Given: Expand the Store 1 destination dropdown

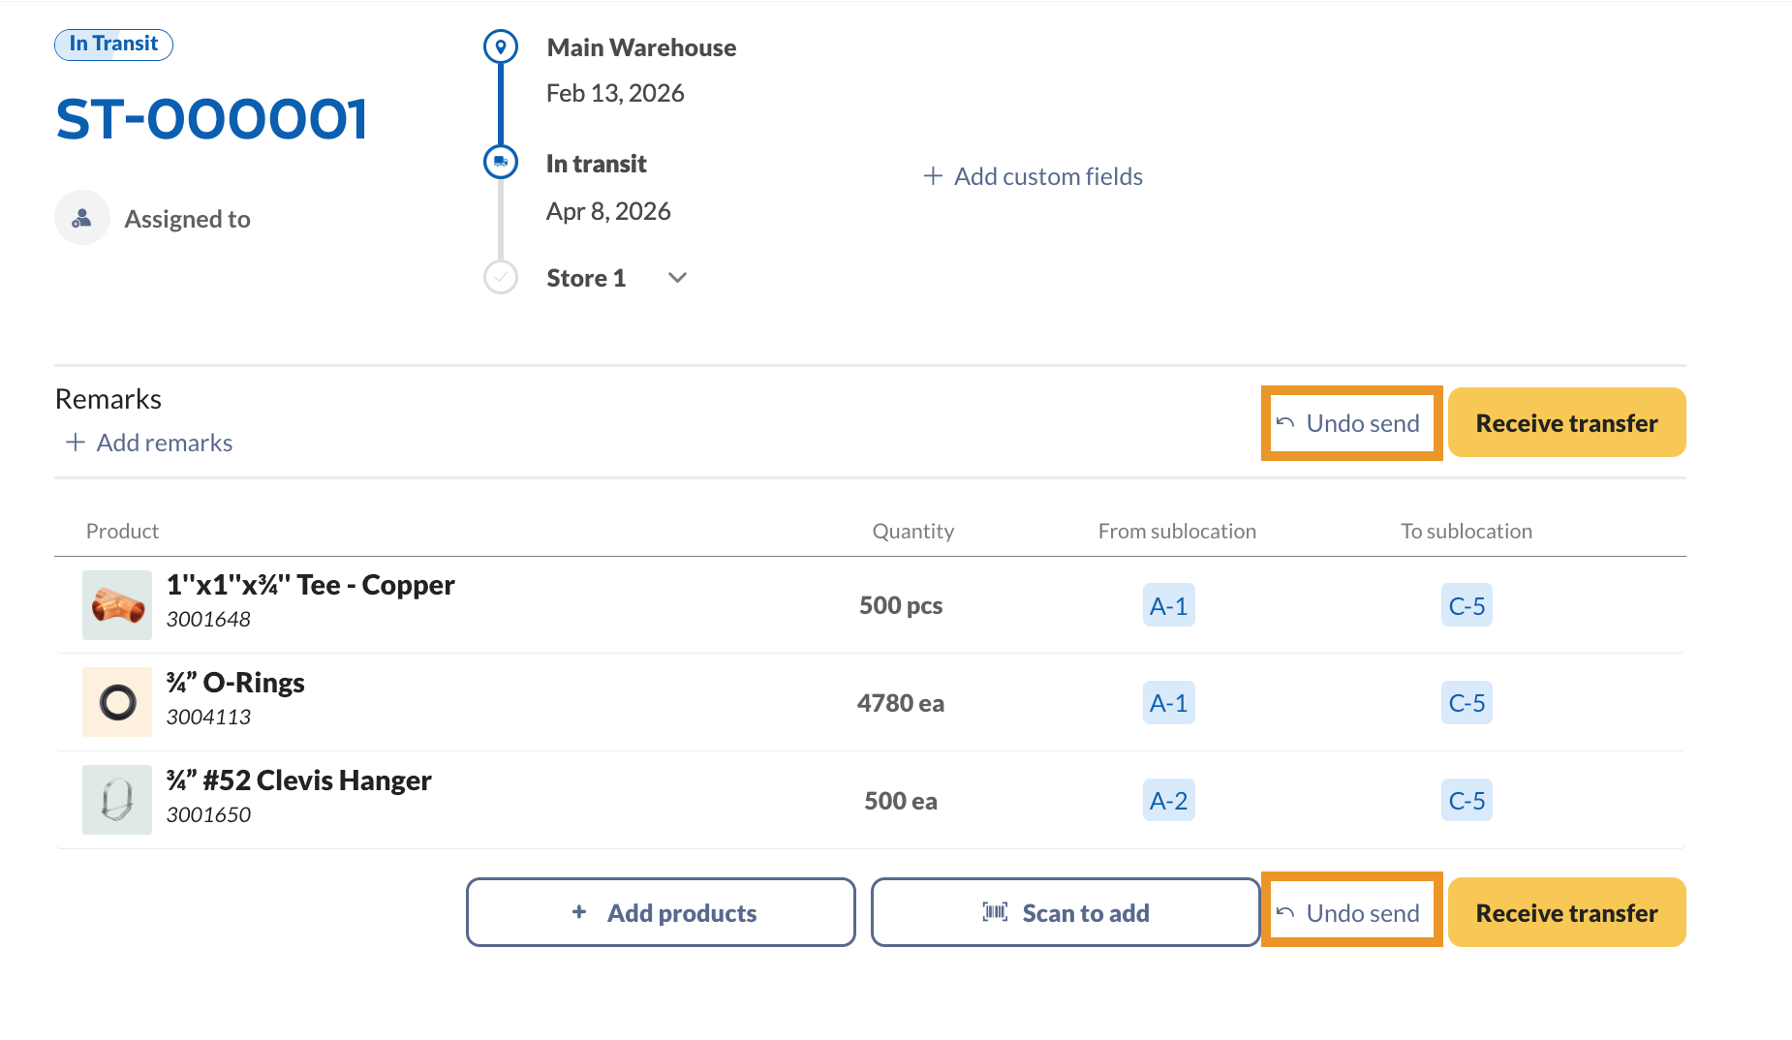Looking at the screenshot, I should pyautogui.click(x=677, y=278).
